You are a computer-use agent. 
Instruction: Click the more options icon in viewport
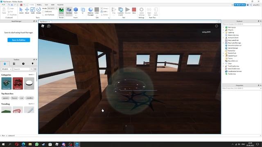tap(217, 26)
